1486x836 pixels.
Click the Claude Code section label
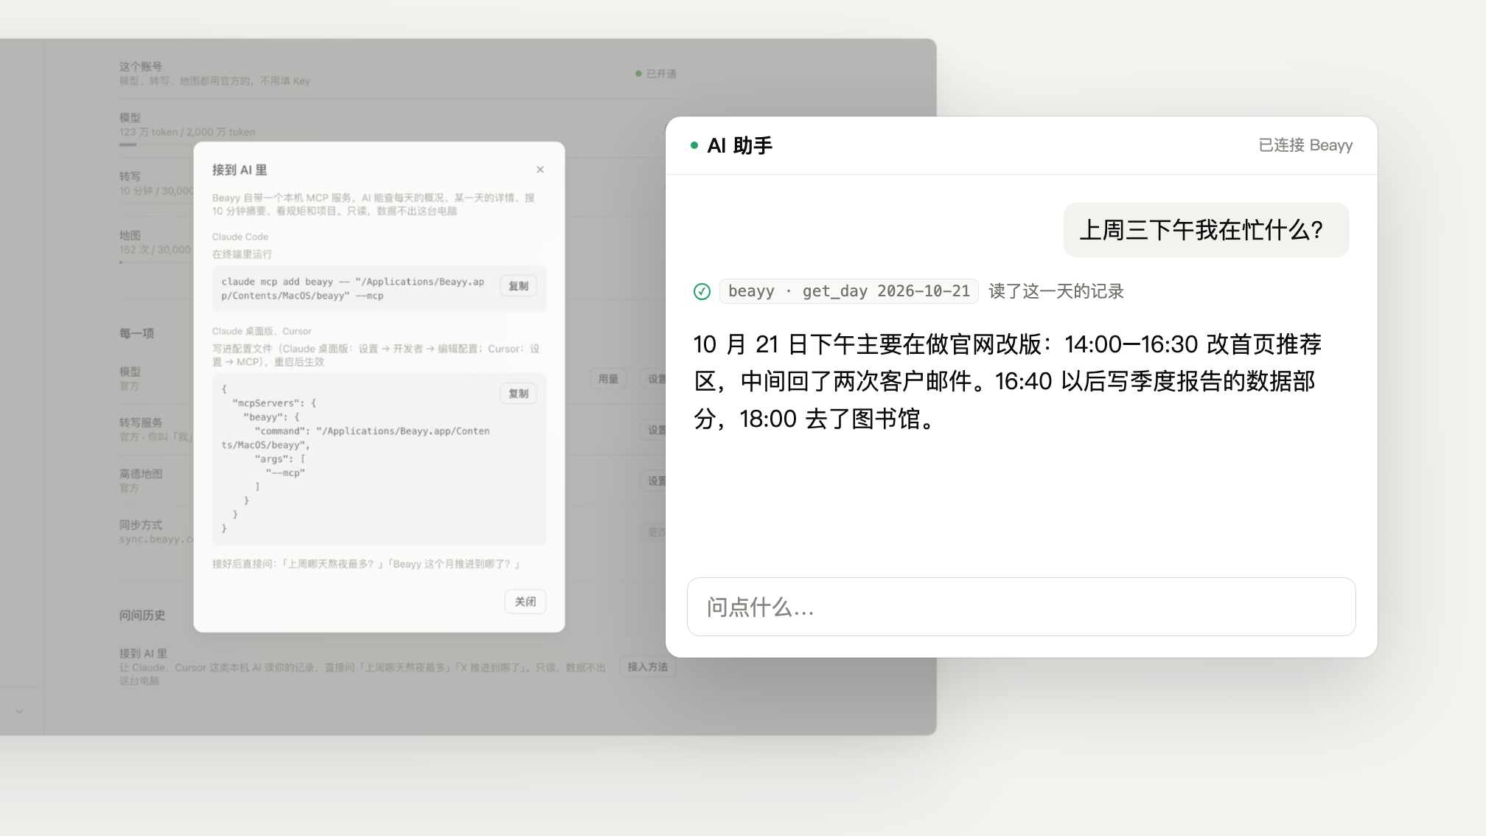point(240,237)
